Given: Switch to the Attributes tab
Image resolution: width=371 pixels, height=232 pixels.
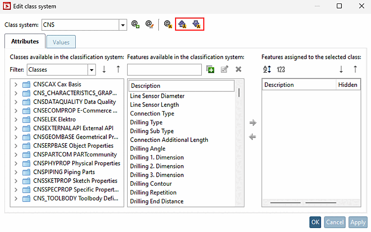Looking at the screenshot, I should pos(25,41).
